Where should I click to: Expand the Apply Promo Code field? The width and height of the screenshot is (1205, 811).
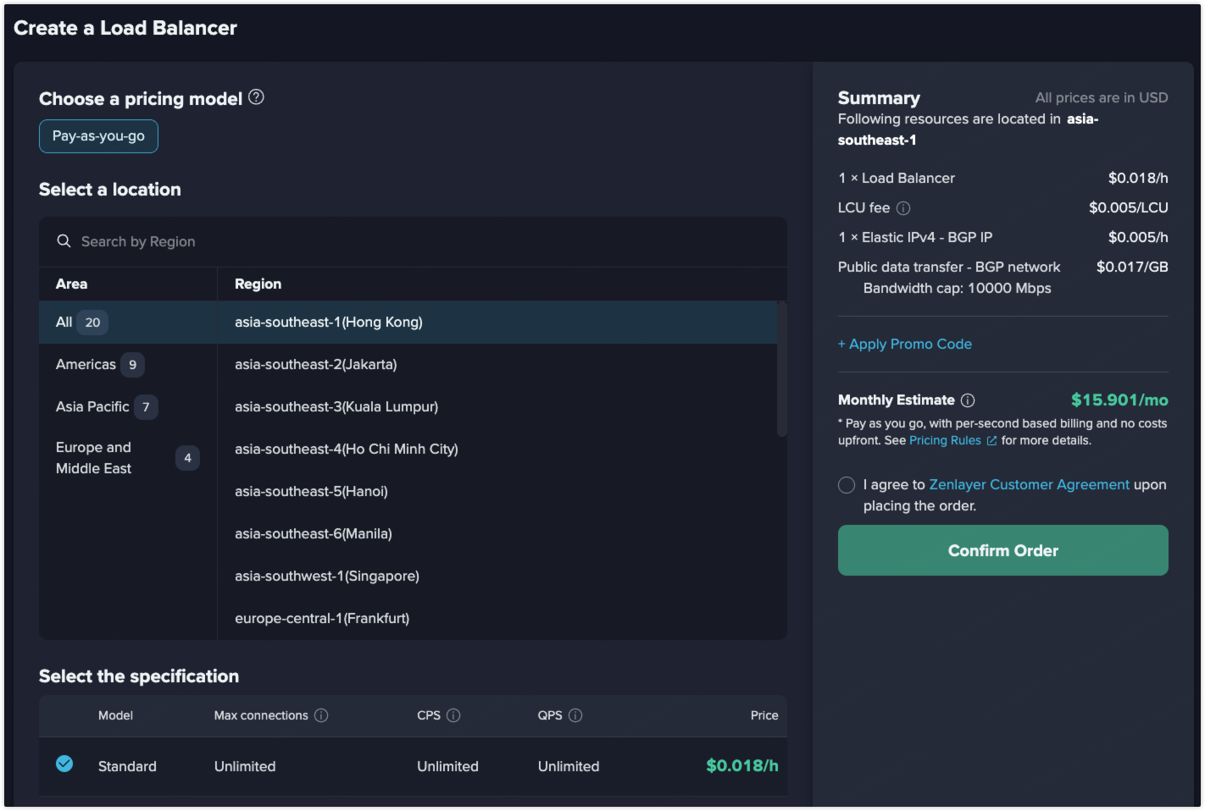click(904, 344)
